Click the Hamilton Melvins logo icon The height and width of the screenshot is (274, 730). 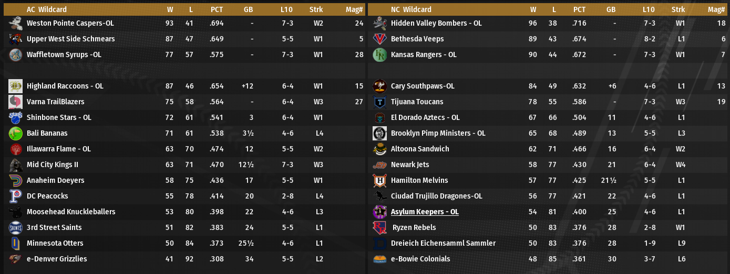[379, 180]
